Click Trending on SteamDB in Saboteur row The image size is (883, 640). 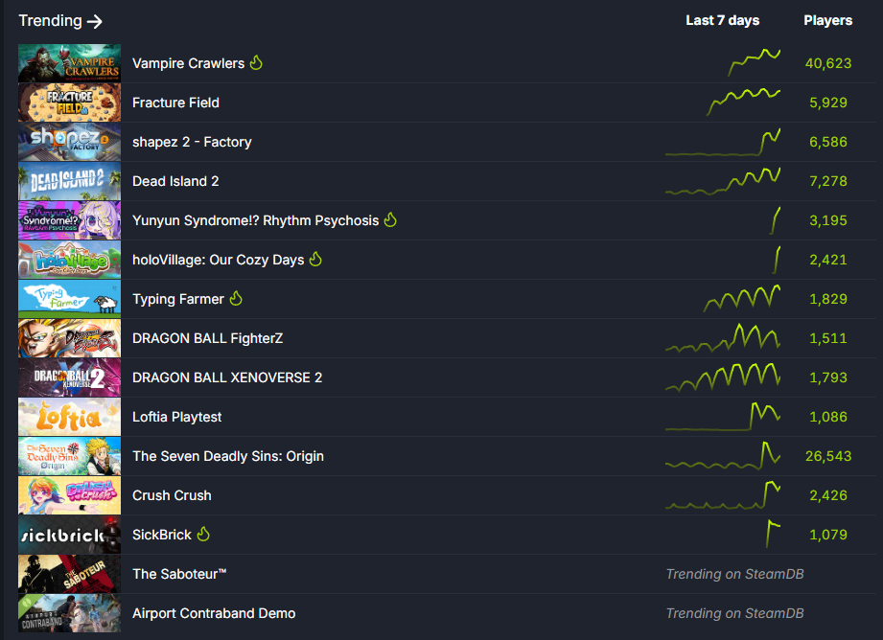pos(735,574)
